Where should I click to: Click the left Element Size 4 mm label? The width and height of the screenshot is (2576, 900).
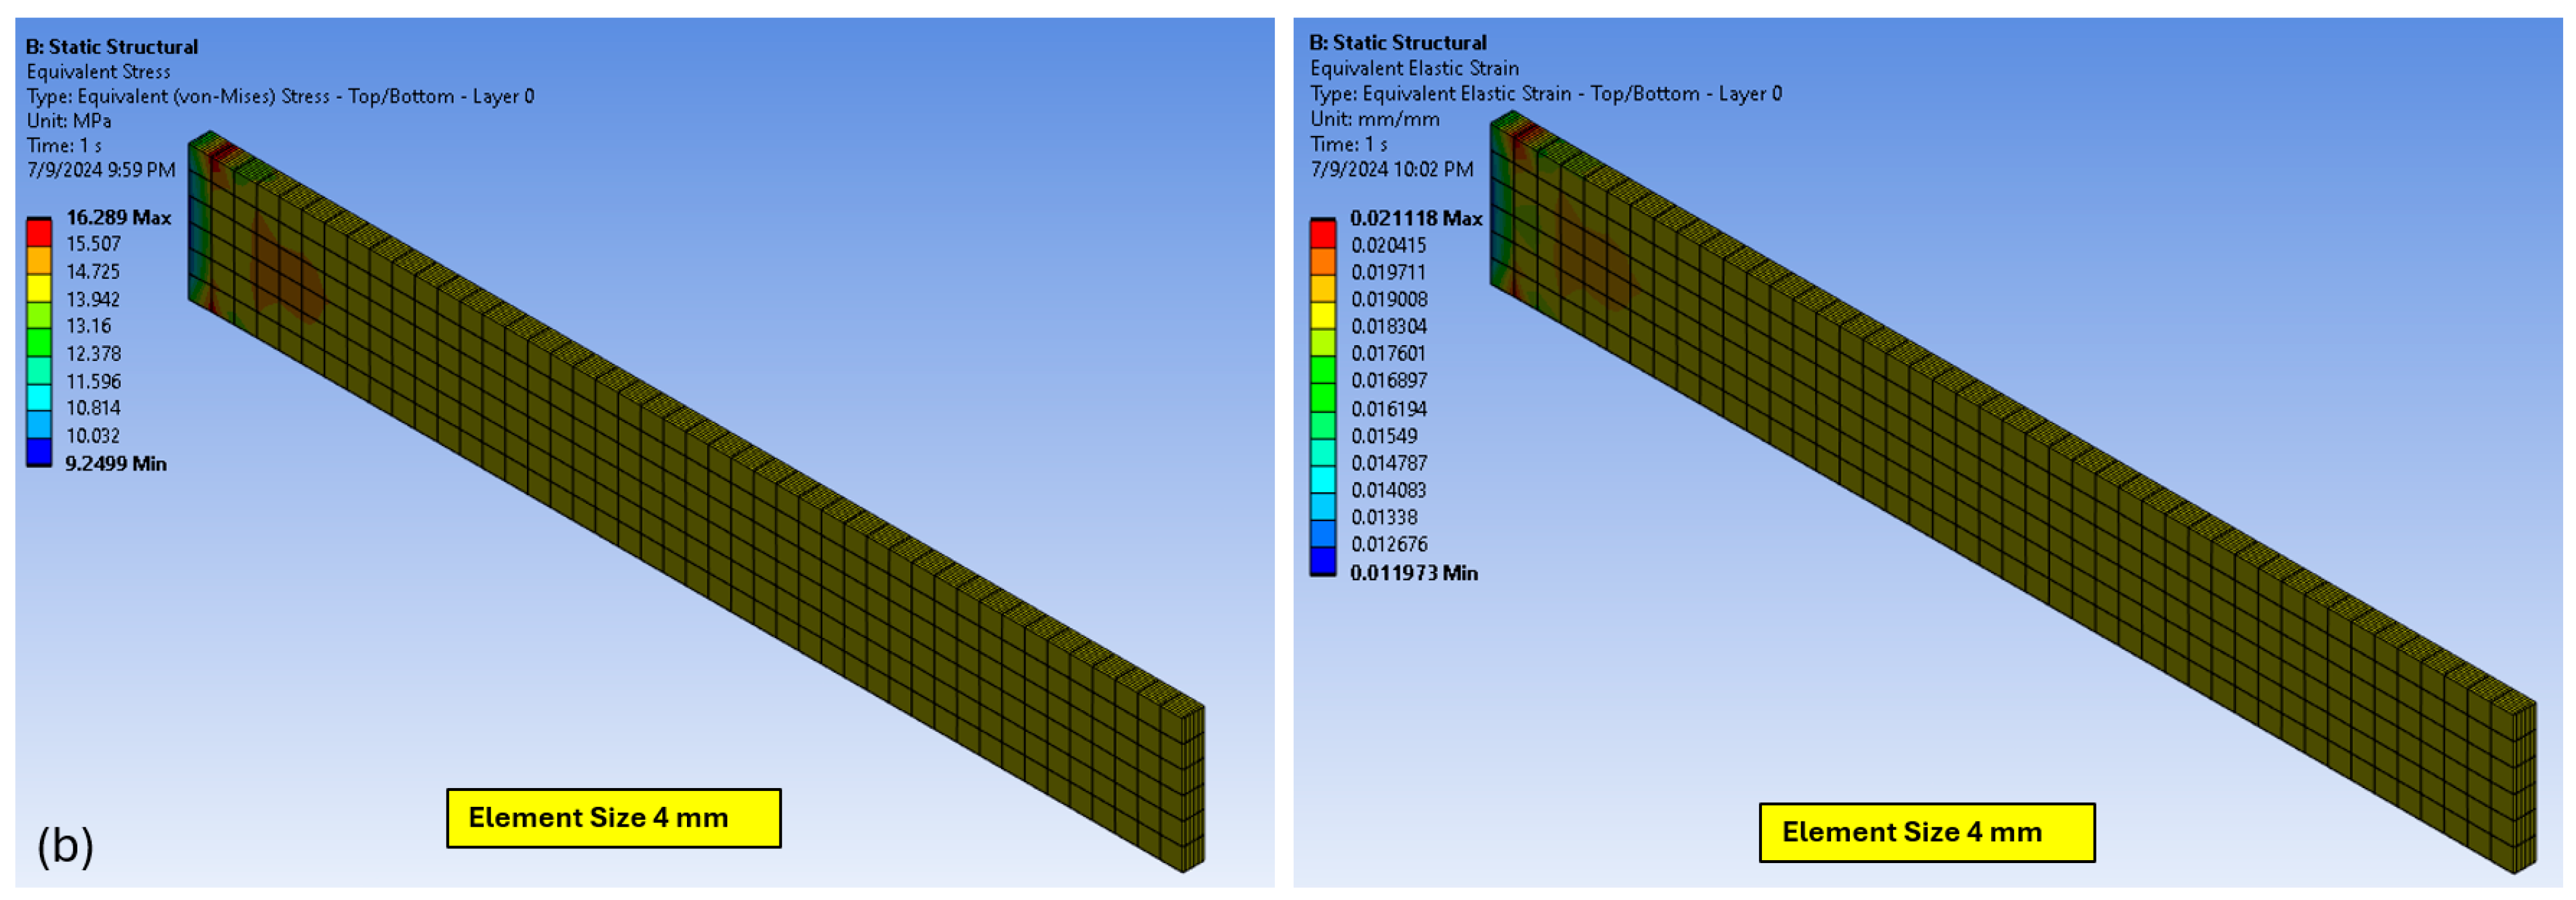pos(613,818)
